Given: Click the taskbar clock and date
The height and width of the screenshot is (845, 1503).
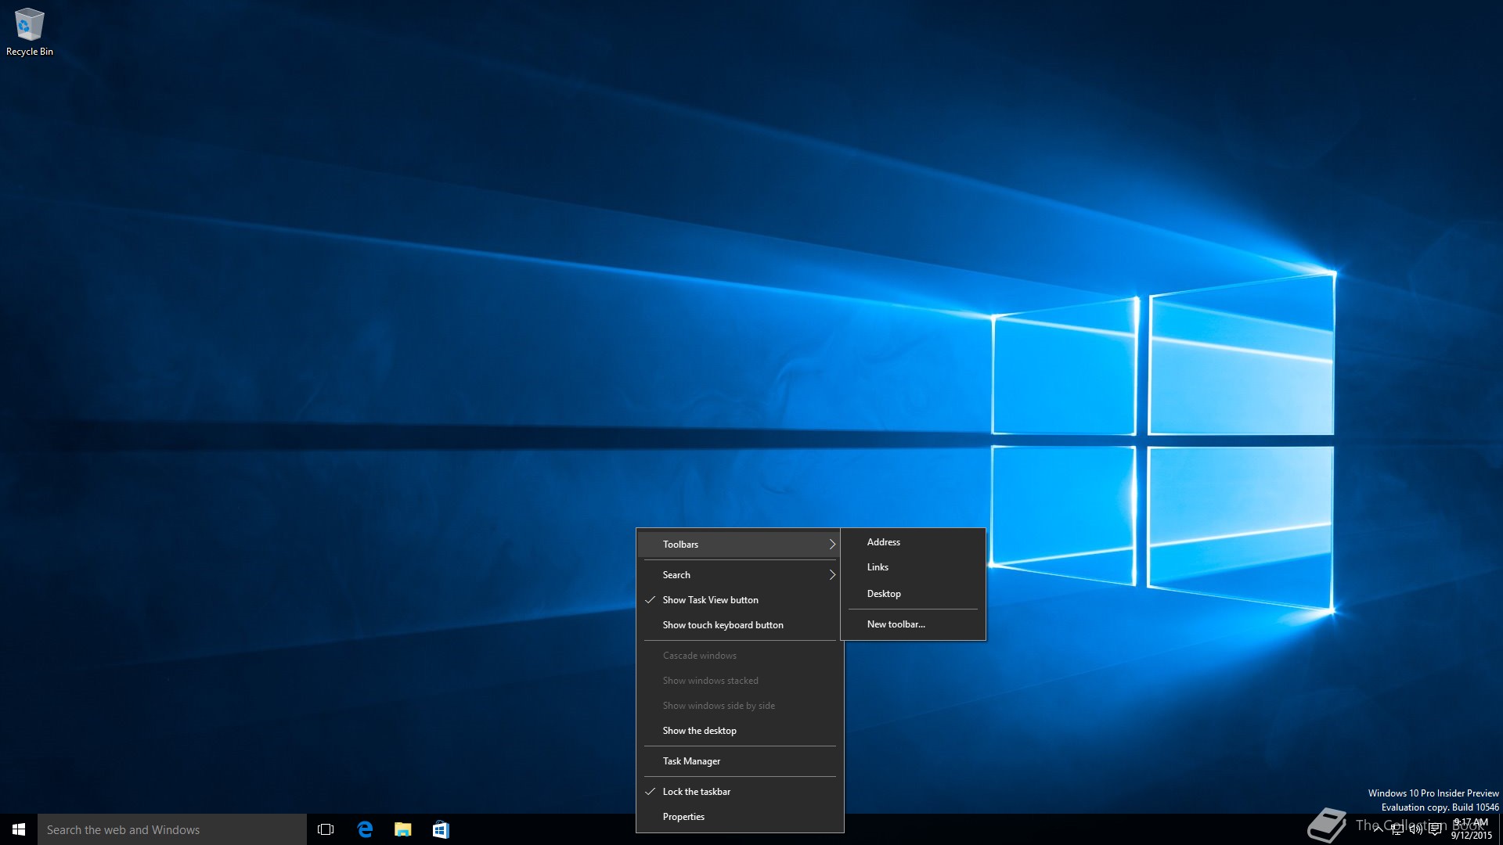Looking at the screenshot, I should coord(1471,829).
